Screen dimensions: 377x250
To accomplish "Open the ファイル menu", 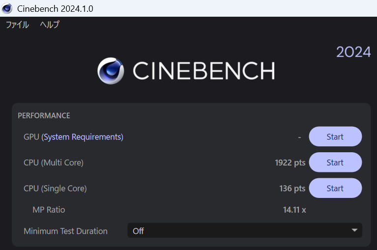I will [x=17, y=25].
